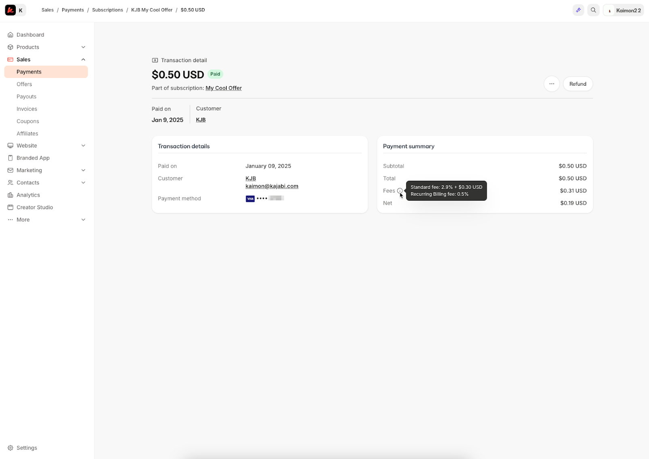This screenshot has width=649, height=459.
Task: Click the Refund button
Action: [x=578, y=84]
